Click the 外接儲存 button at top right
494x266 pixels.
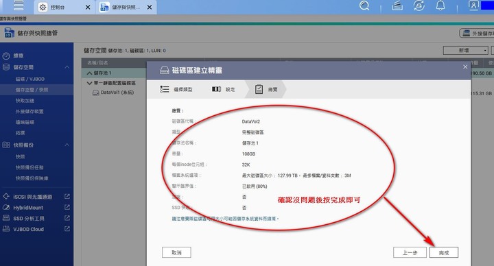click(x=477, y=33)
